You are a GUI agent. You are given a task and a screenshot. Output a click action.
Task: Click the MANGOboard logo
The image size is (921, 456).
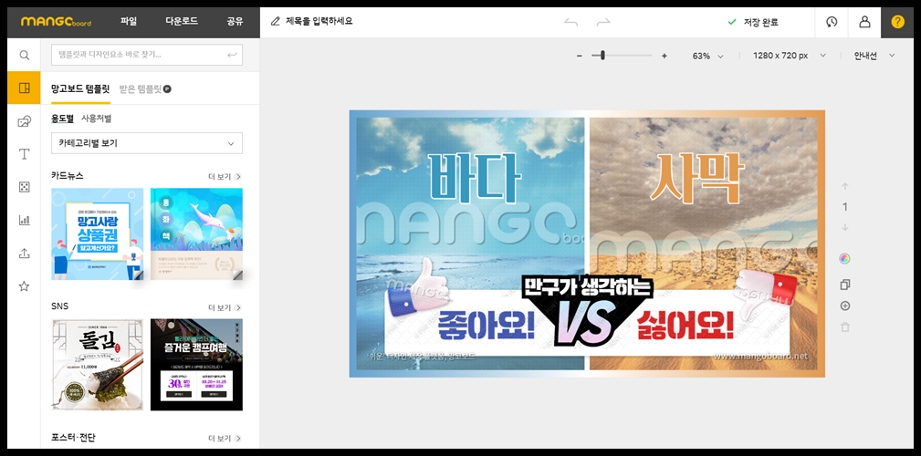[x=57, y=22]
